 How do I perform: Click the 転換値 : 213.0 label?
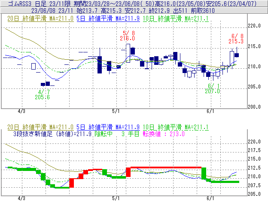(164, 134)
